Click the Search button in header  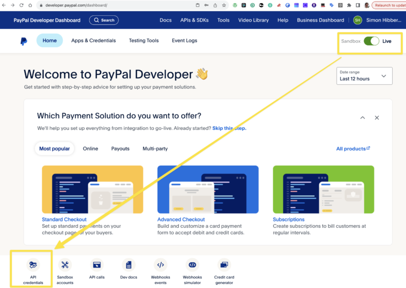tap(104, 20)
